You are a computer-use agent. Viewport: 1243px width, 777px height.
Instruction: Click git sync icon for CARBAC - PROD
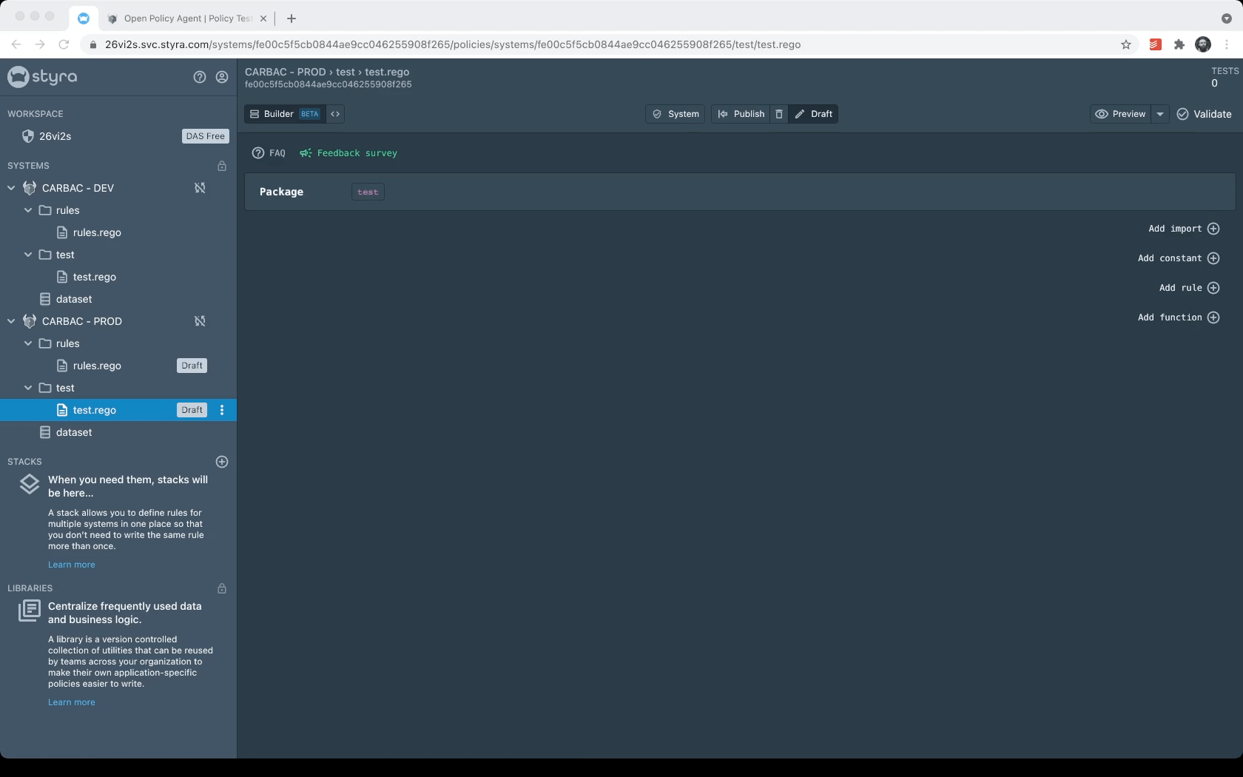(x=200, y=321)
